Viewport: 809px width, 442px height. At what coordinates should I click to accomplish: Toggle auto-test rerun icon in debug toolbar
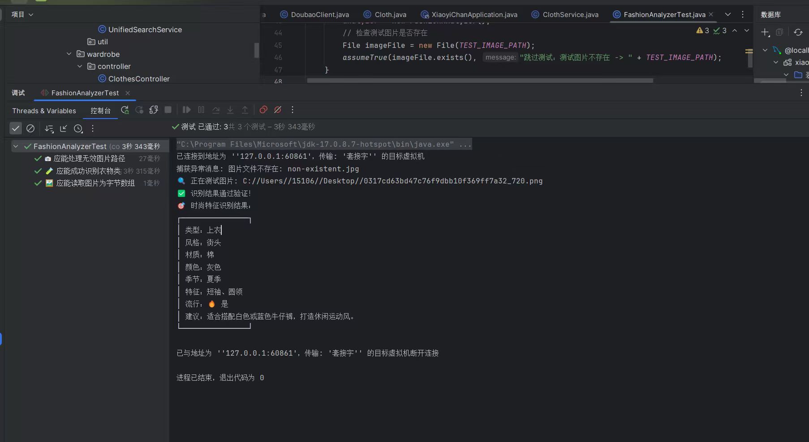click(154, 110)
